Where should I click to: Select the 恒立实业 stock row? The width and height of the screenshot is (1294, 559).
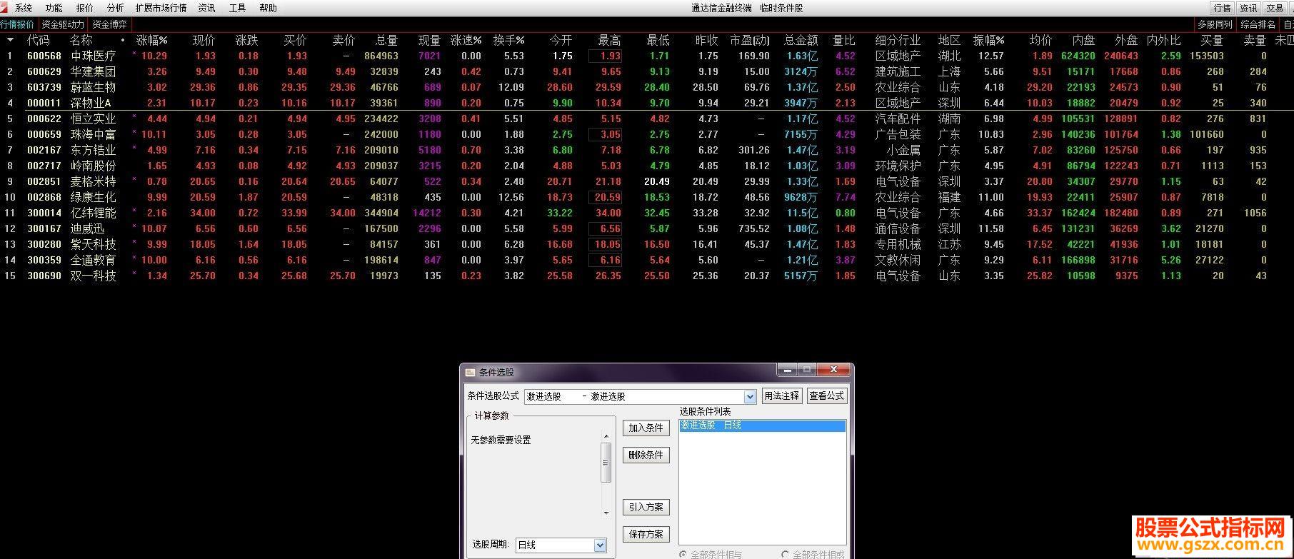point(647,119)
